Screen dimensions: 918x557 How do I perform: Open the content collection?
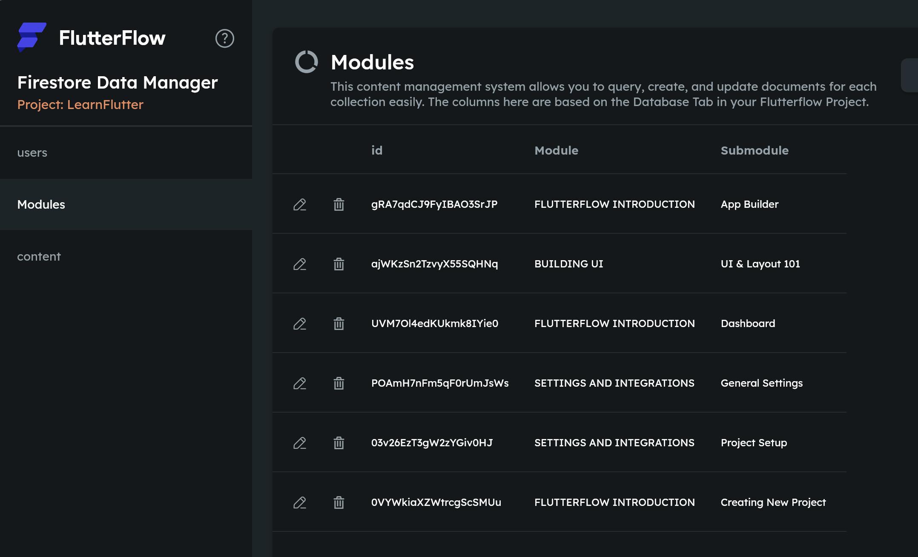coord(39,256)
